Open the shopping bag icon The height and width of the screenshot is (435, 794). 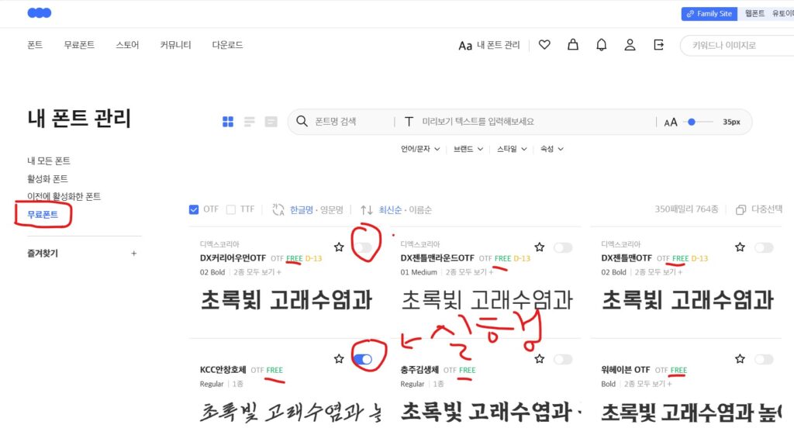[573, 44]
